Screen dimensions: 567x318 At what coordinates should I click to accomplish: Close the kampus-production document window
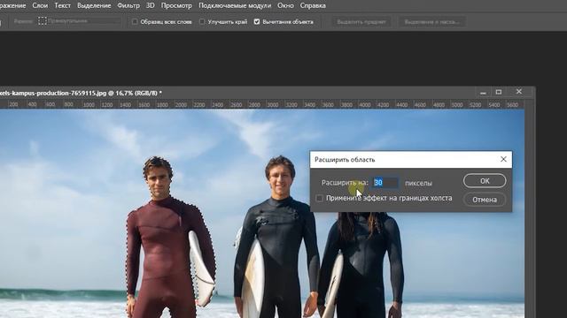pyautogui.click(x=519, y=92)
